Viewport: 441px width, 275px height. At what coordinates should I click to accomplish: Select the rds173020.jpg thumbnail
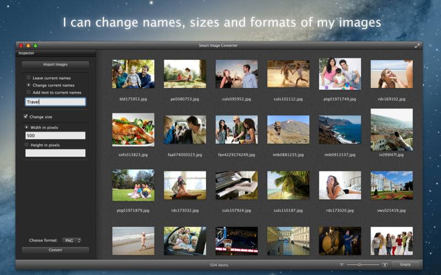(x=340, y=185)
